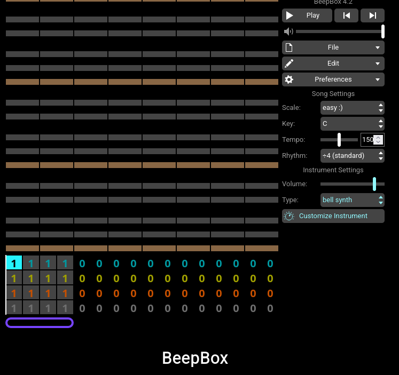Image resolution: width=399 pixels, height=375 pixels.
Task: Open the Key dropdown
Action: click(352, 124)
